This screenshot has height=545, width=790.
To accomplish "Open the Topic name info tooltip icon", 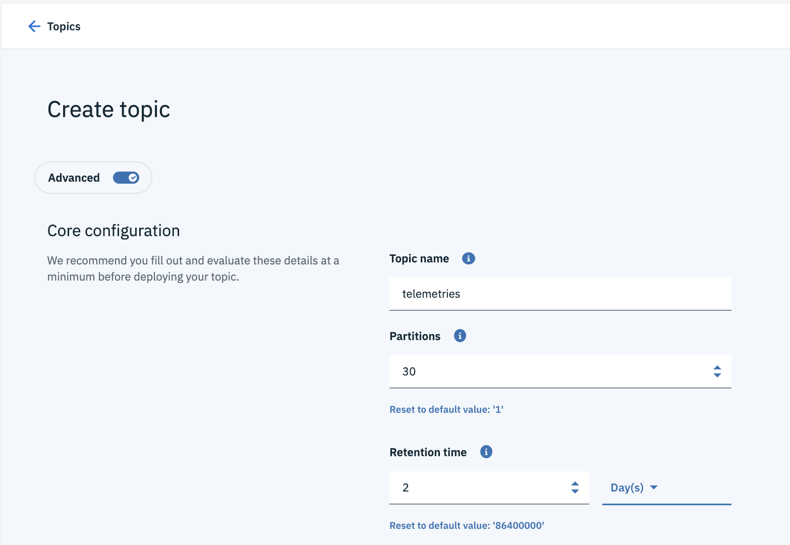I will (468, 258).
